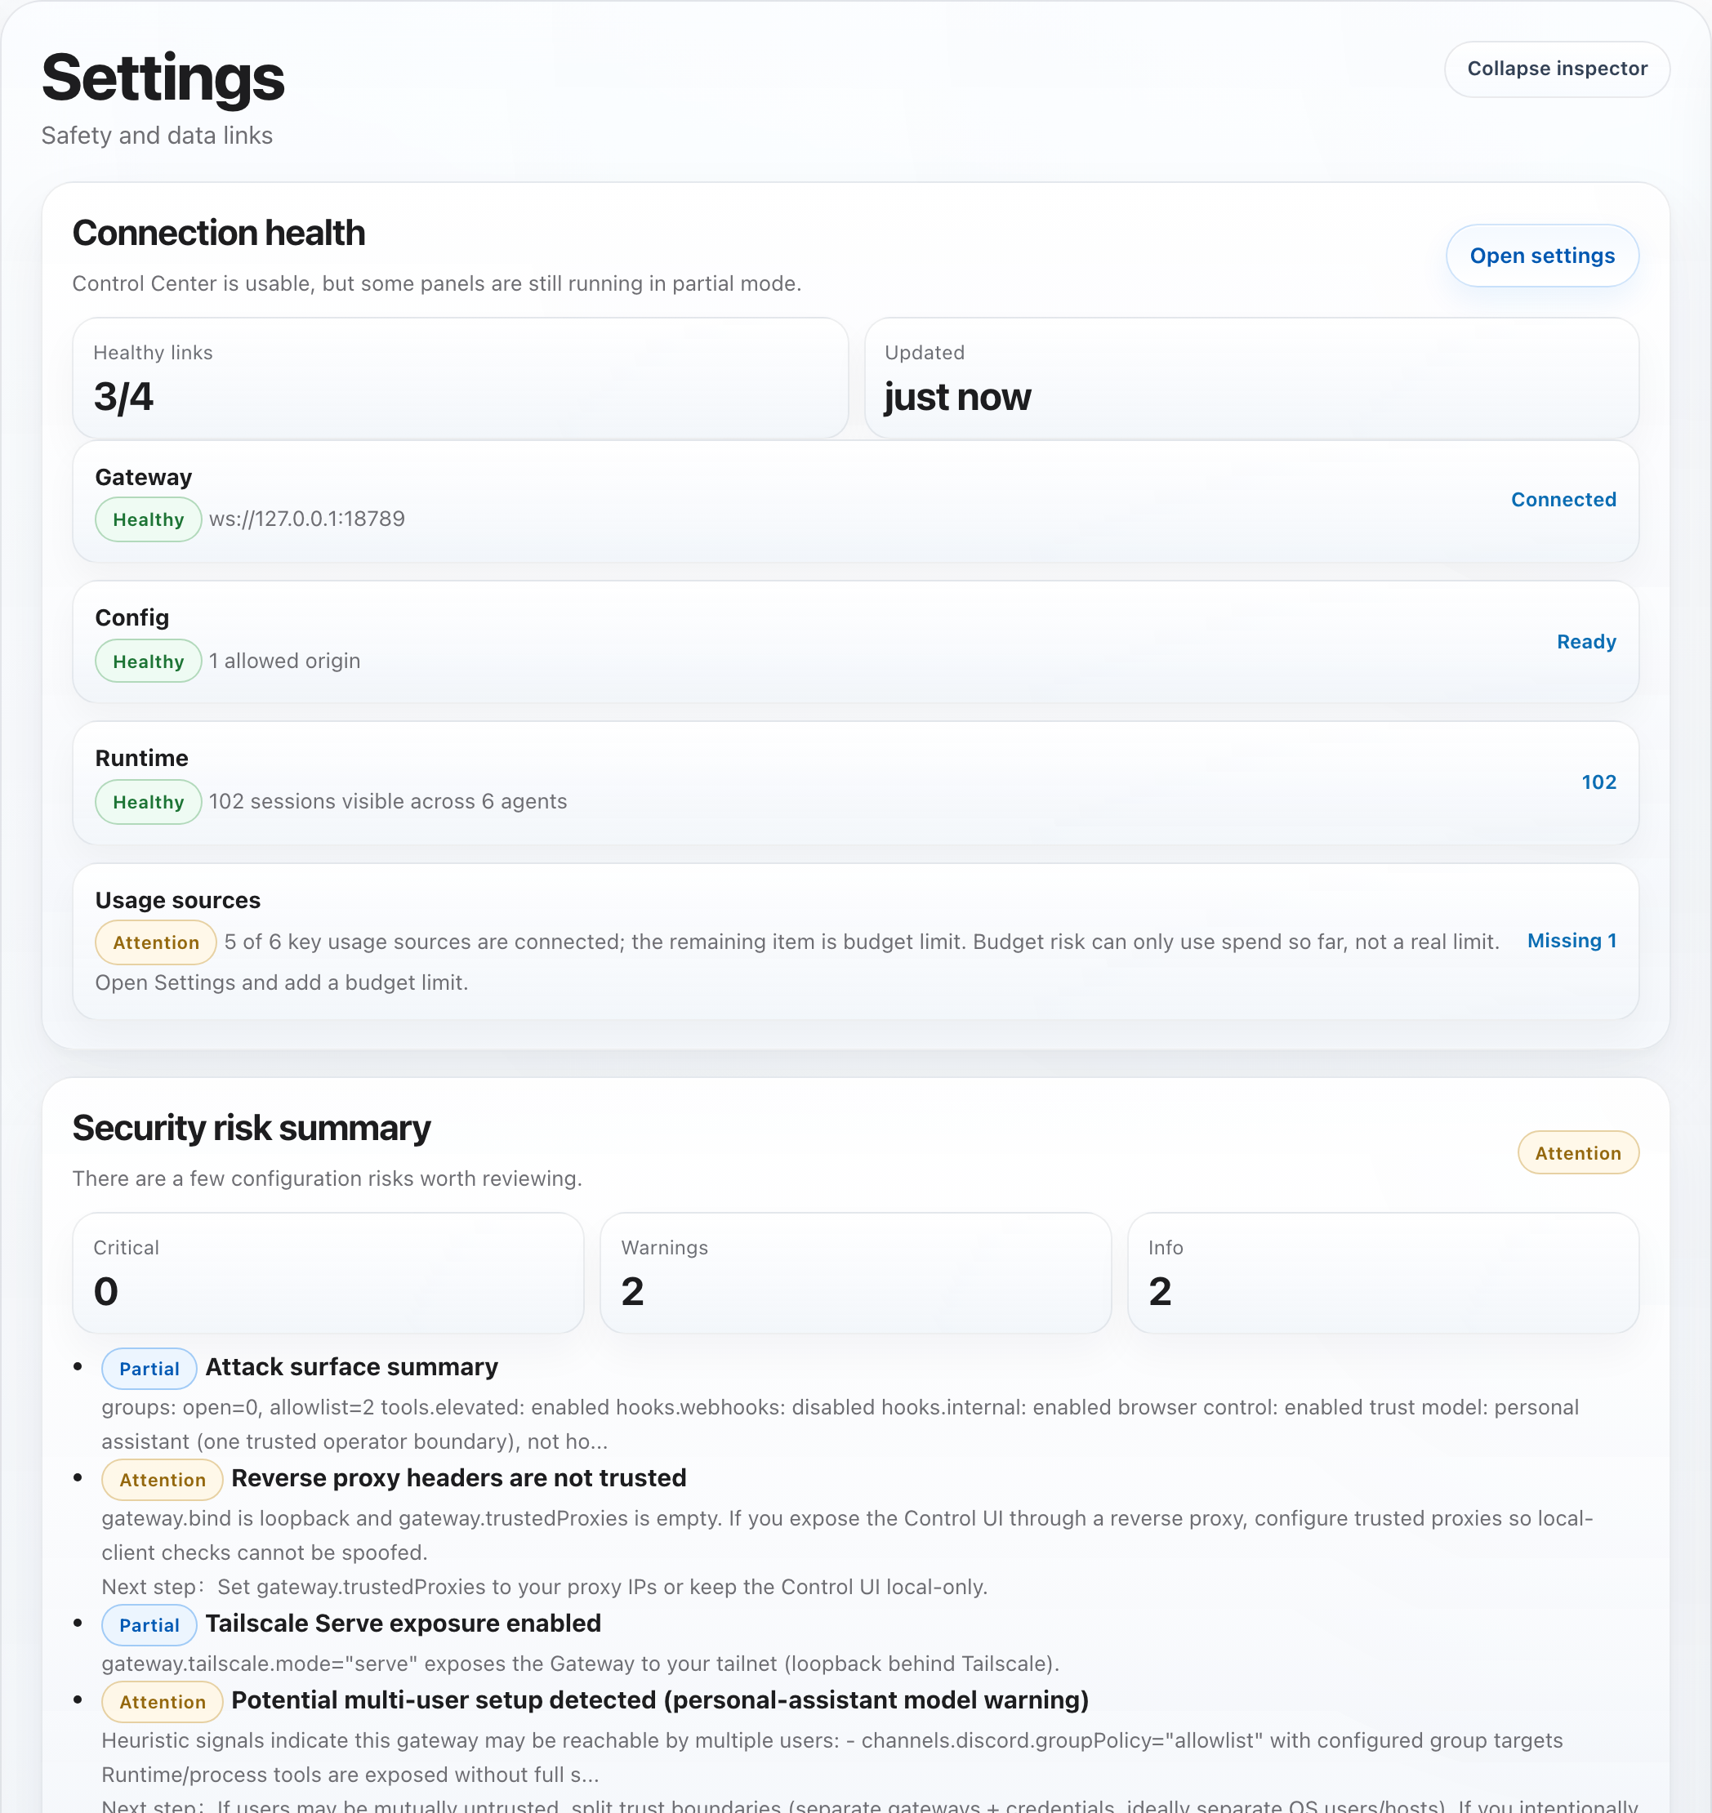1712x1813 pixels.
Task: Select the Warnings count card
Action: 855,1274
